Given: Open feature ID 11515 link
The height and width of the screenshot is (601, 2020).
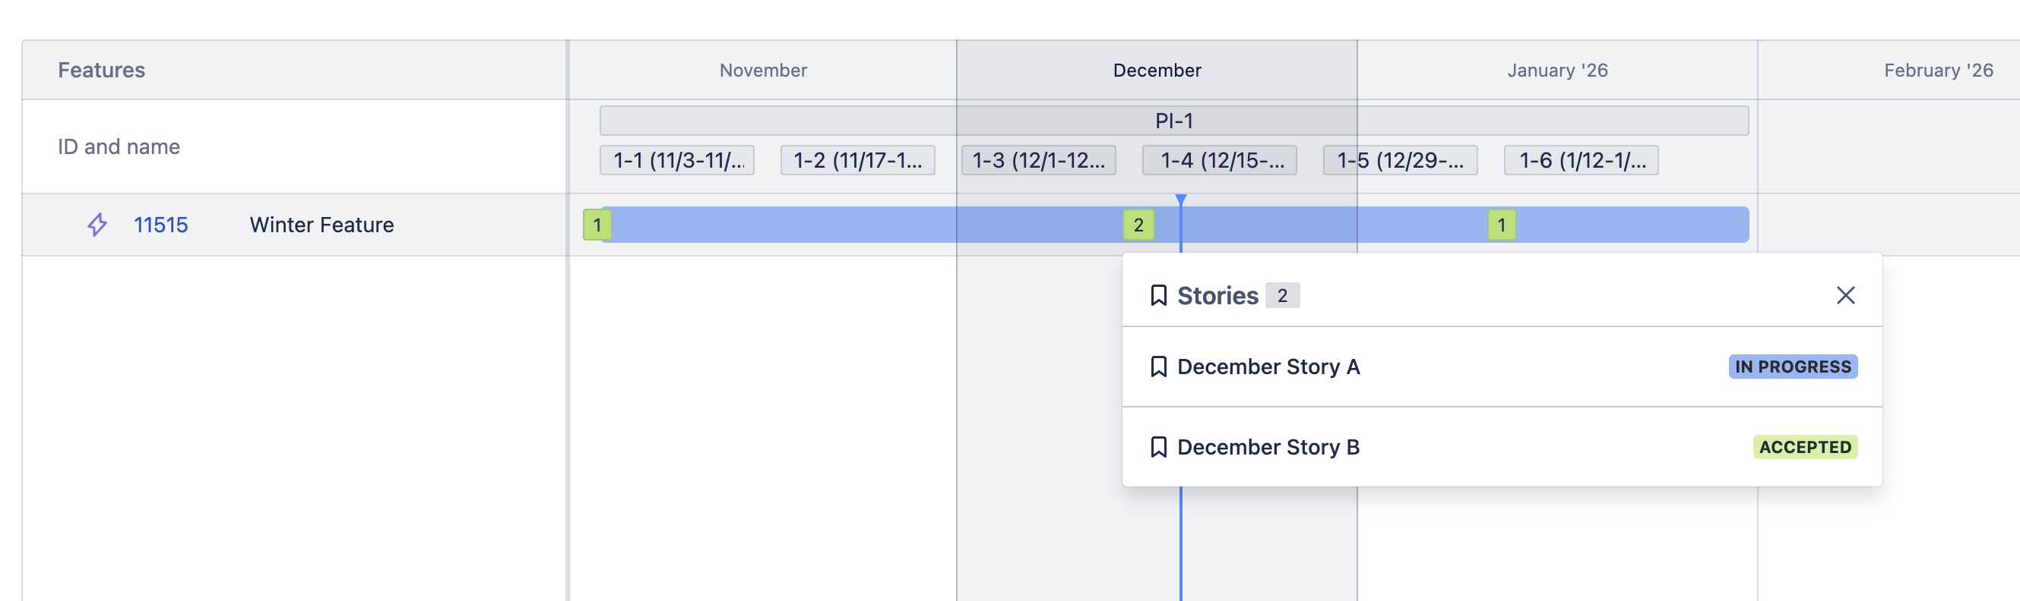Looking at the screenshot, I should [161, 225].
